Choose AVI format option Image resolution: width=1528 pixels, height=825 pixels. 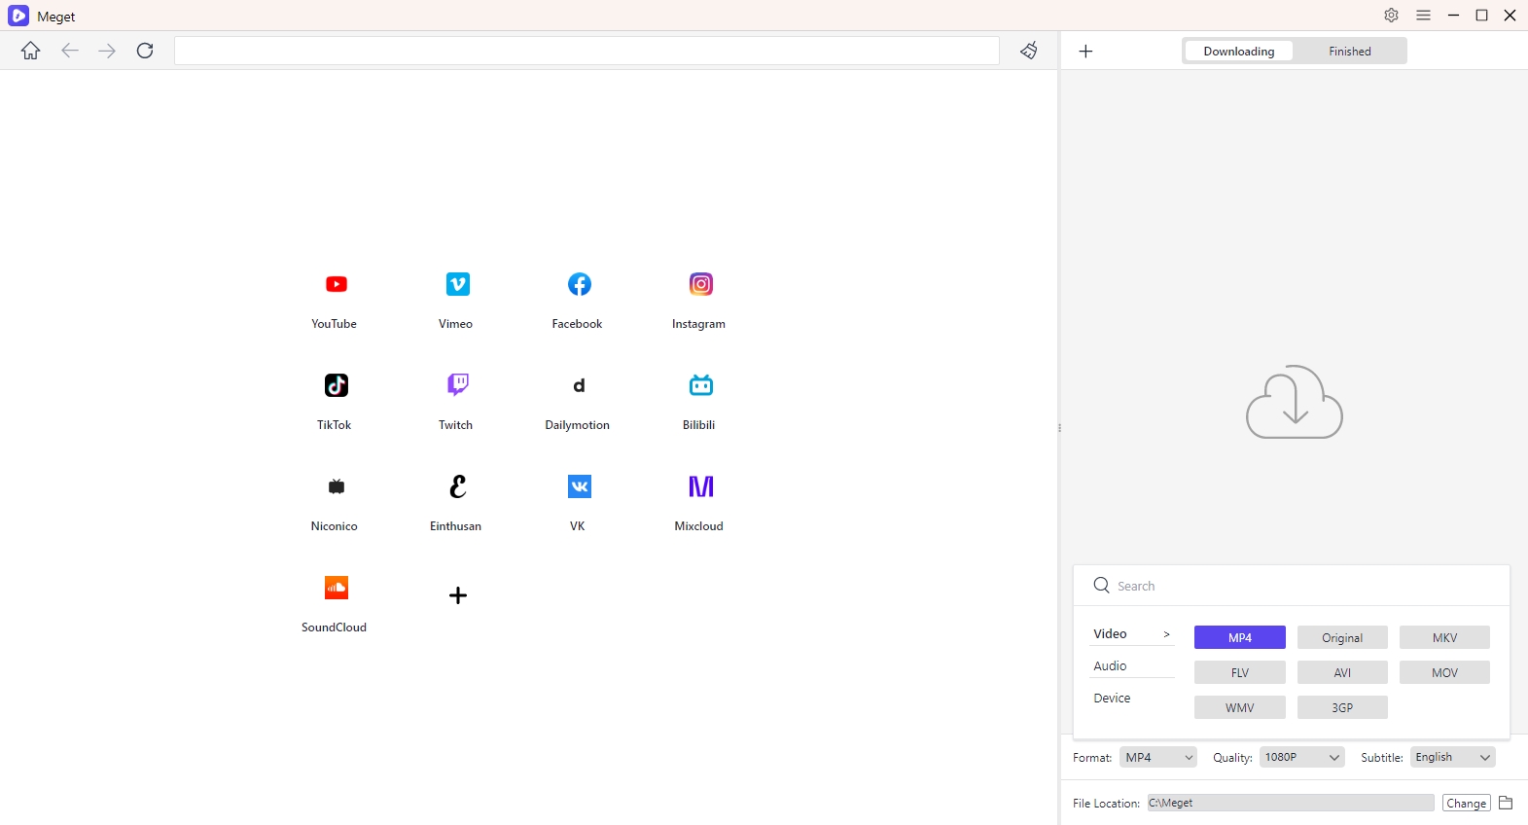tap(1342, 672)
